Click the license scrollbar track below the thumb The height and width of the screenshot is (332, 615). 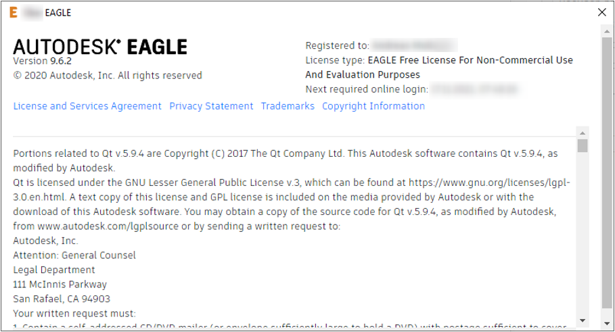[x=583, y=237]
